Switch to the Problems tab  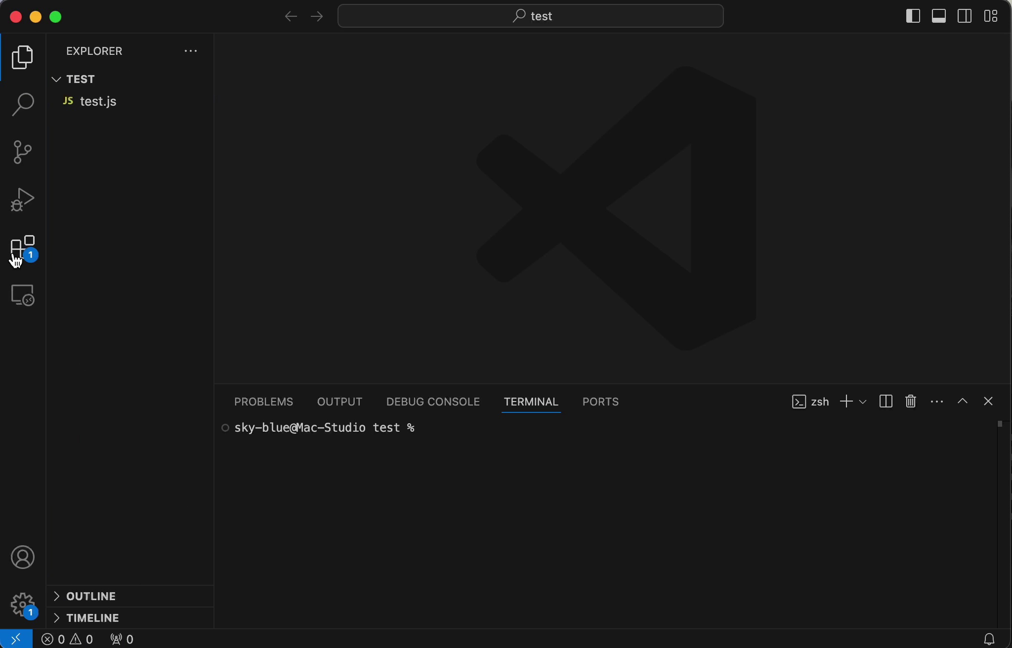tap(264, 402)
